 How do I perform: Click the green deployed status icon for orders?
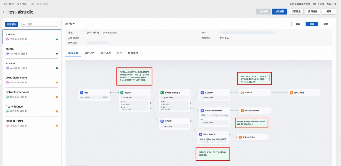point(57,53)
